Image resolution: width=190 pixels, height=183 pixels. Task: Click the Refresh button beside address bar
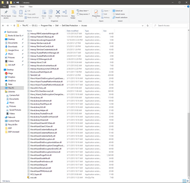pos(148,26)
